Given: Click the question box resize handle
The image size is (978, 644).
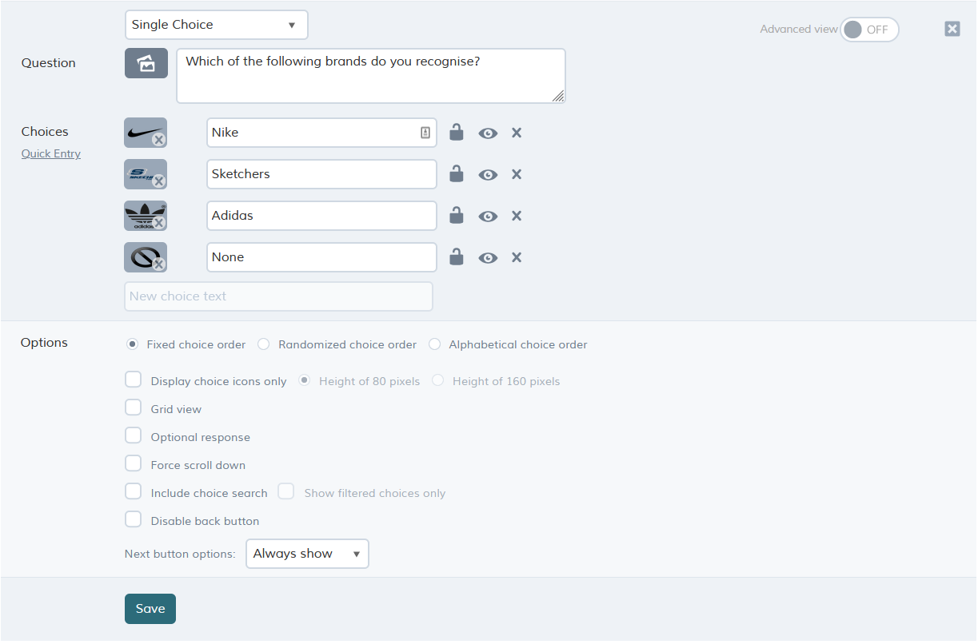Looking at the screenshot, I should point(558,96).
